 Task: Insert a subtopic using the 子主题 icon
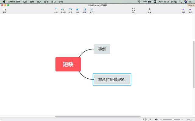click(63, 11)
